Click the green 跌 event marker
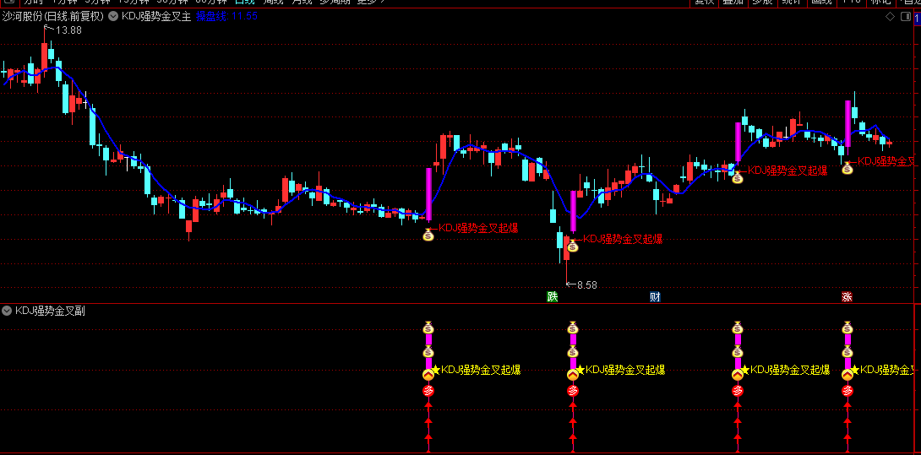The height and width of the screenshot is (455, 921). (552, 296)
